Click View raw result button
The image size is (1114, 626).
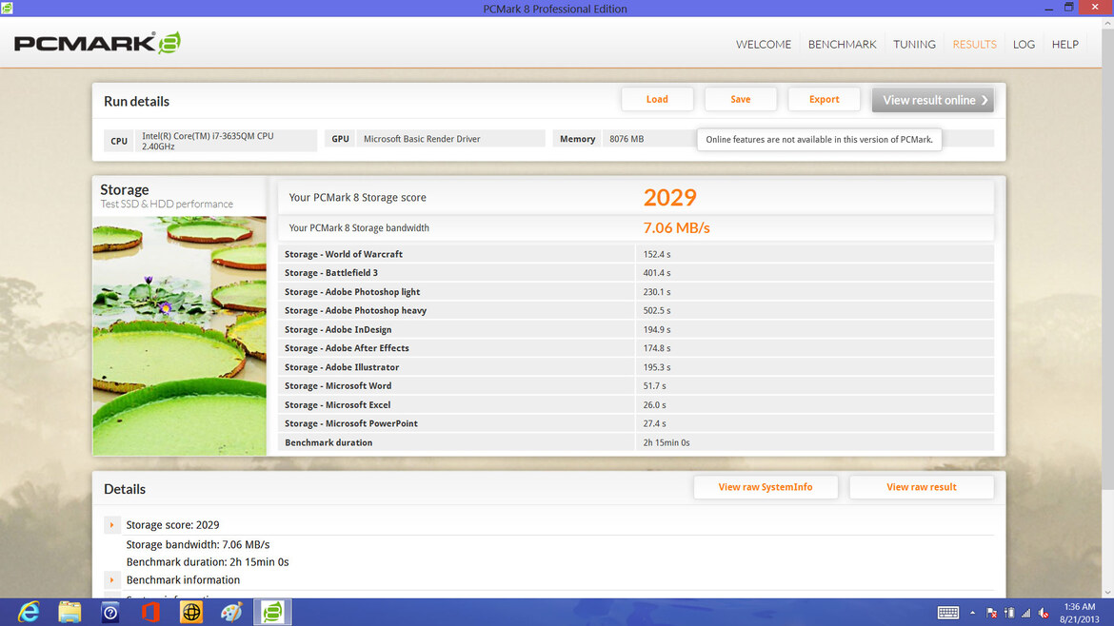[x=922, y=487]
